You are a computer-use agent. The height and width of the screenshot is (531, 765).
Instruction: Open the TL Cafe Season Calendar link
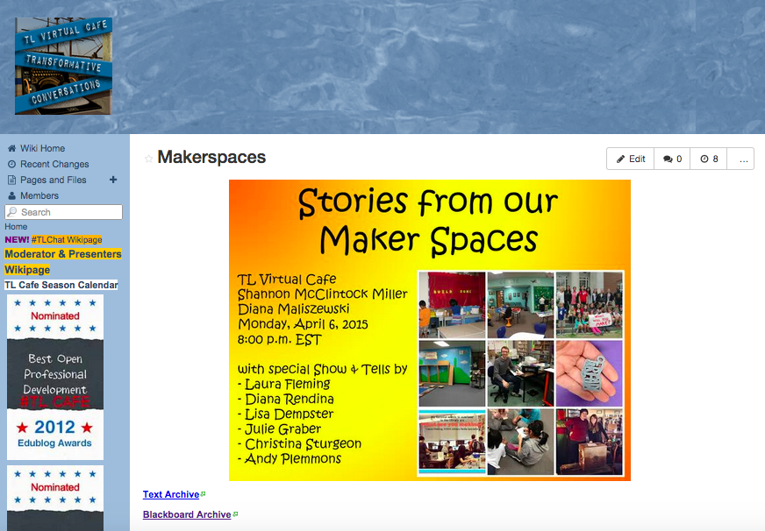tap(61, 285)
